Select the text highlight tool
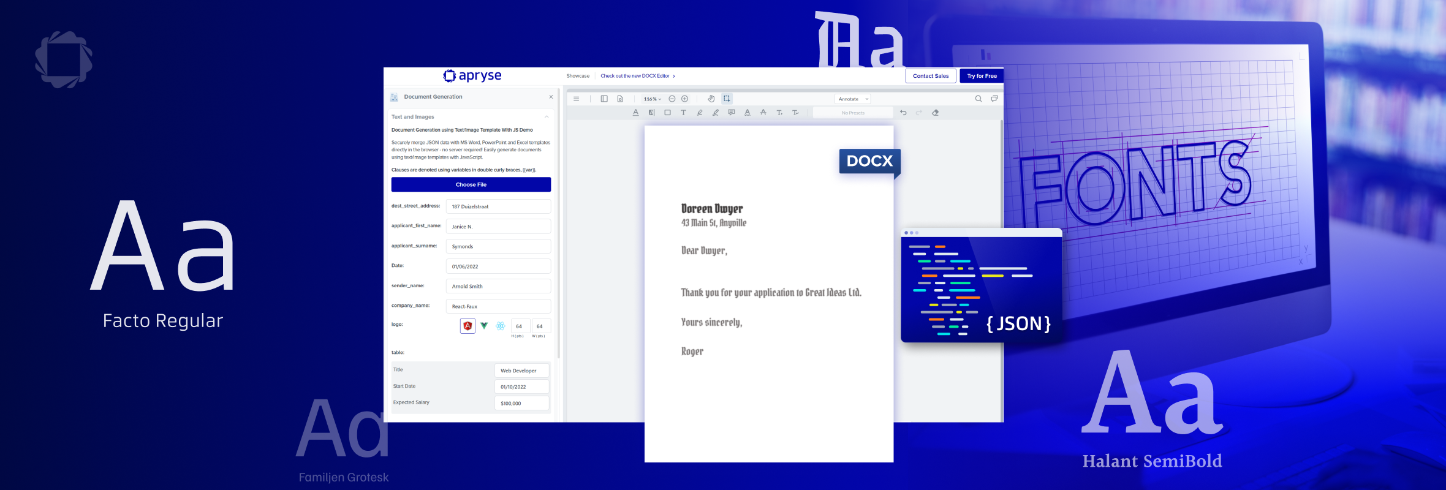The image size is (1446, 490). coord(651,113)
